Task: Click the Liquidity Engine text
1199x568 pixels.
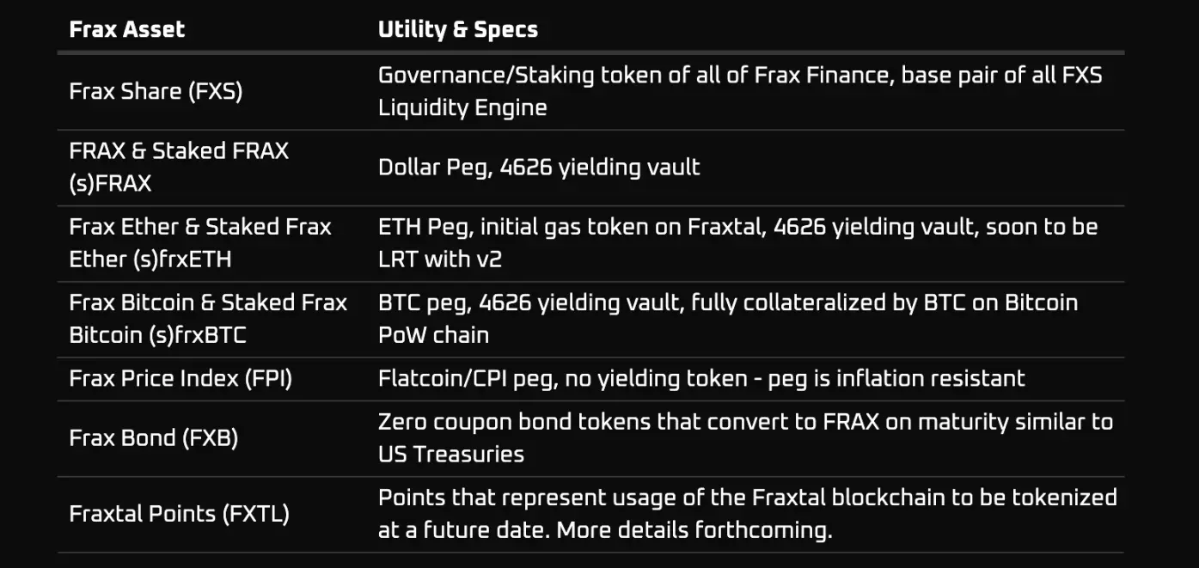Action: point(462,107)
